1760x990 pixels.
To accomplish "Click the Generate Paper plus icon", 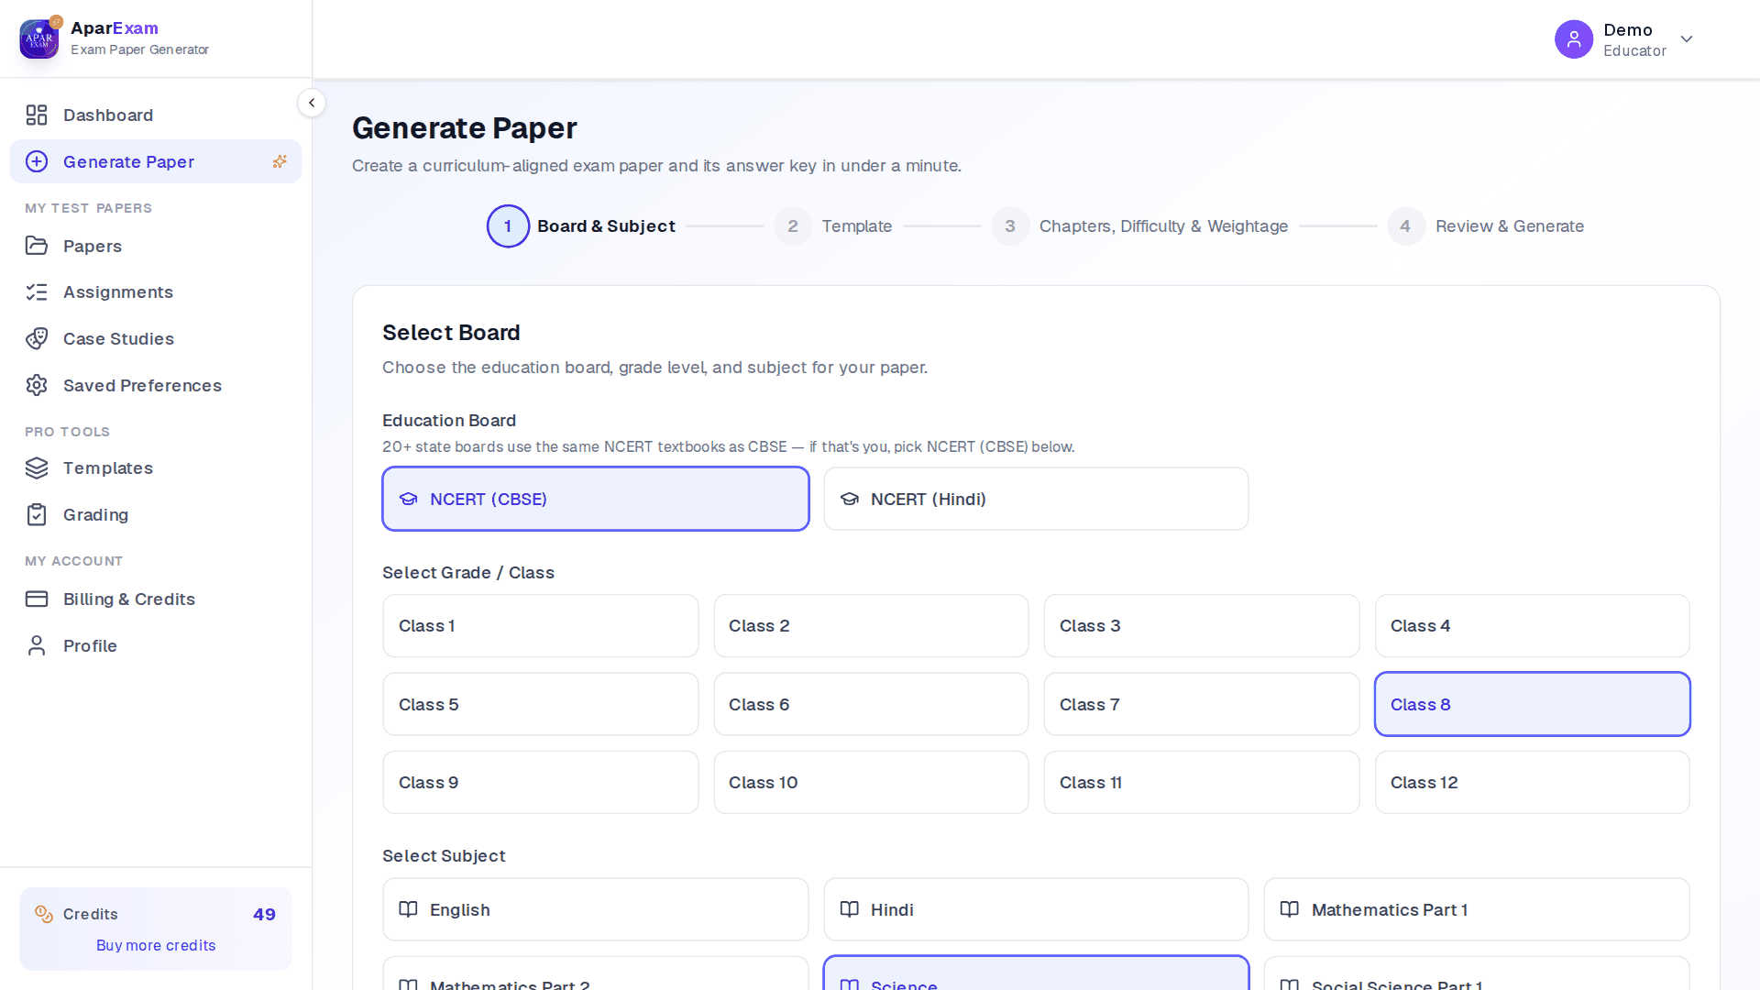I will click(37, 161).
